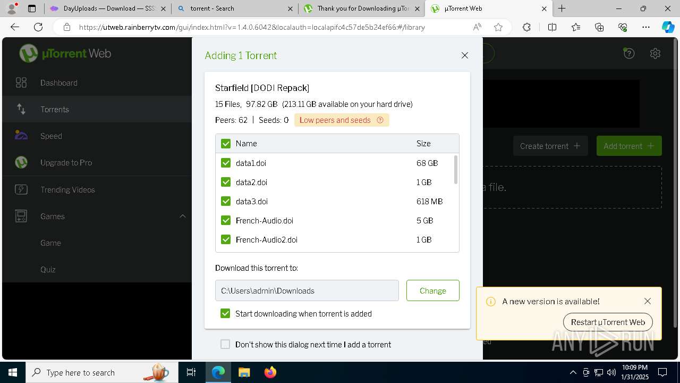Click the Speed gauge icon in sidebar

[21, 136]
